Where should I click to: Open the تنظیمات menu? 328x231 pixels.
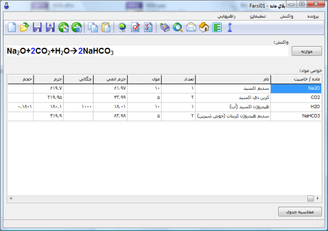(258, 16)
